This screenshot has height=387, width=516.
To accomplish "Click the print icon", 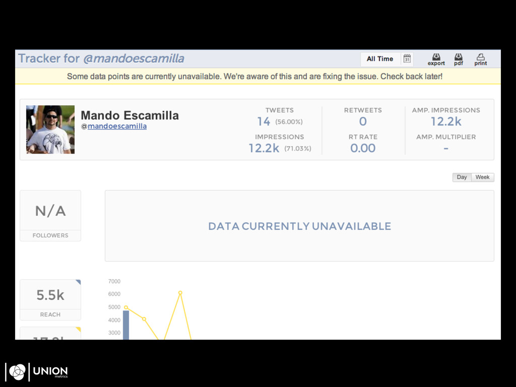I will click(480, 59).
